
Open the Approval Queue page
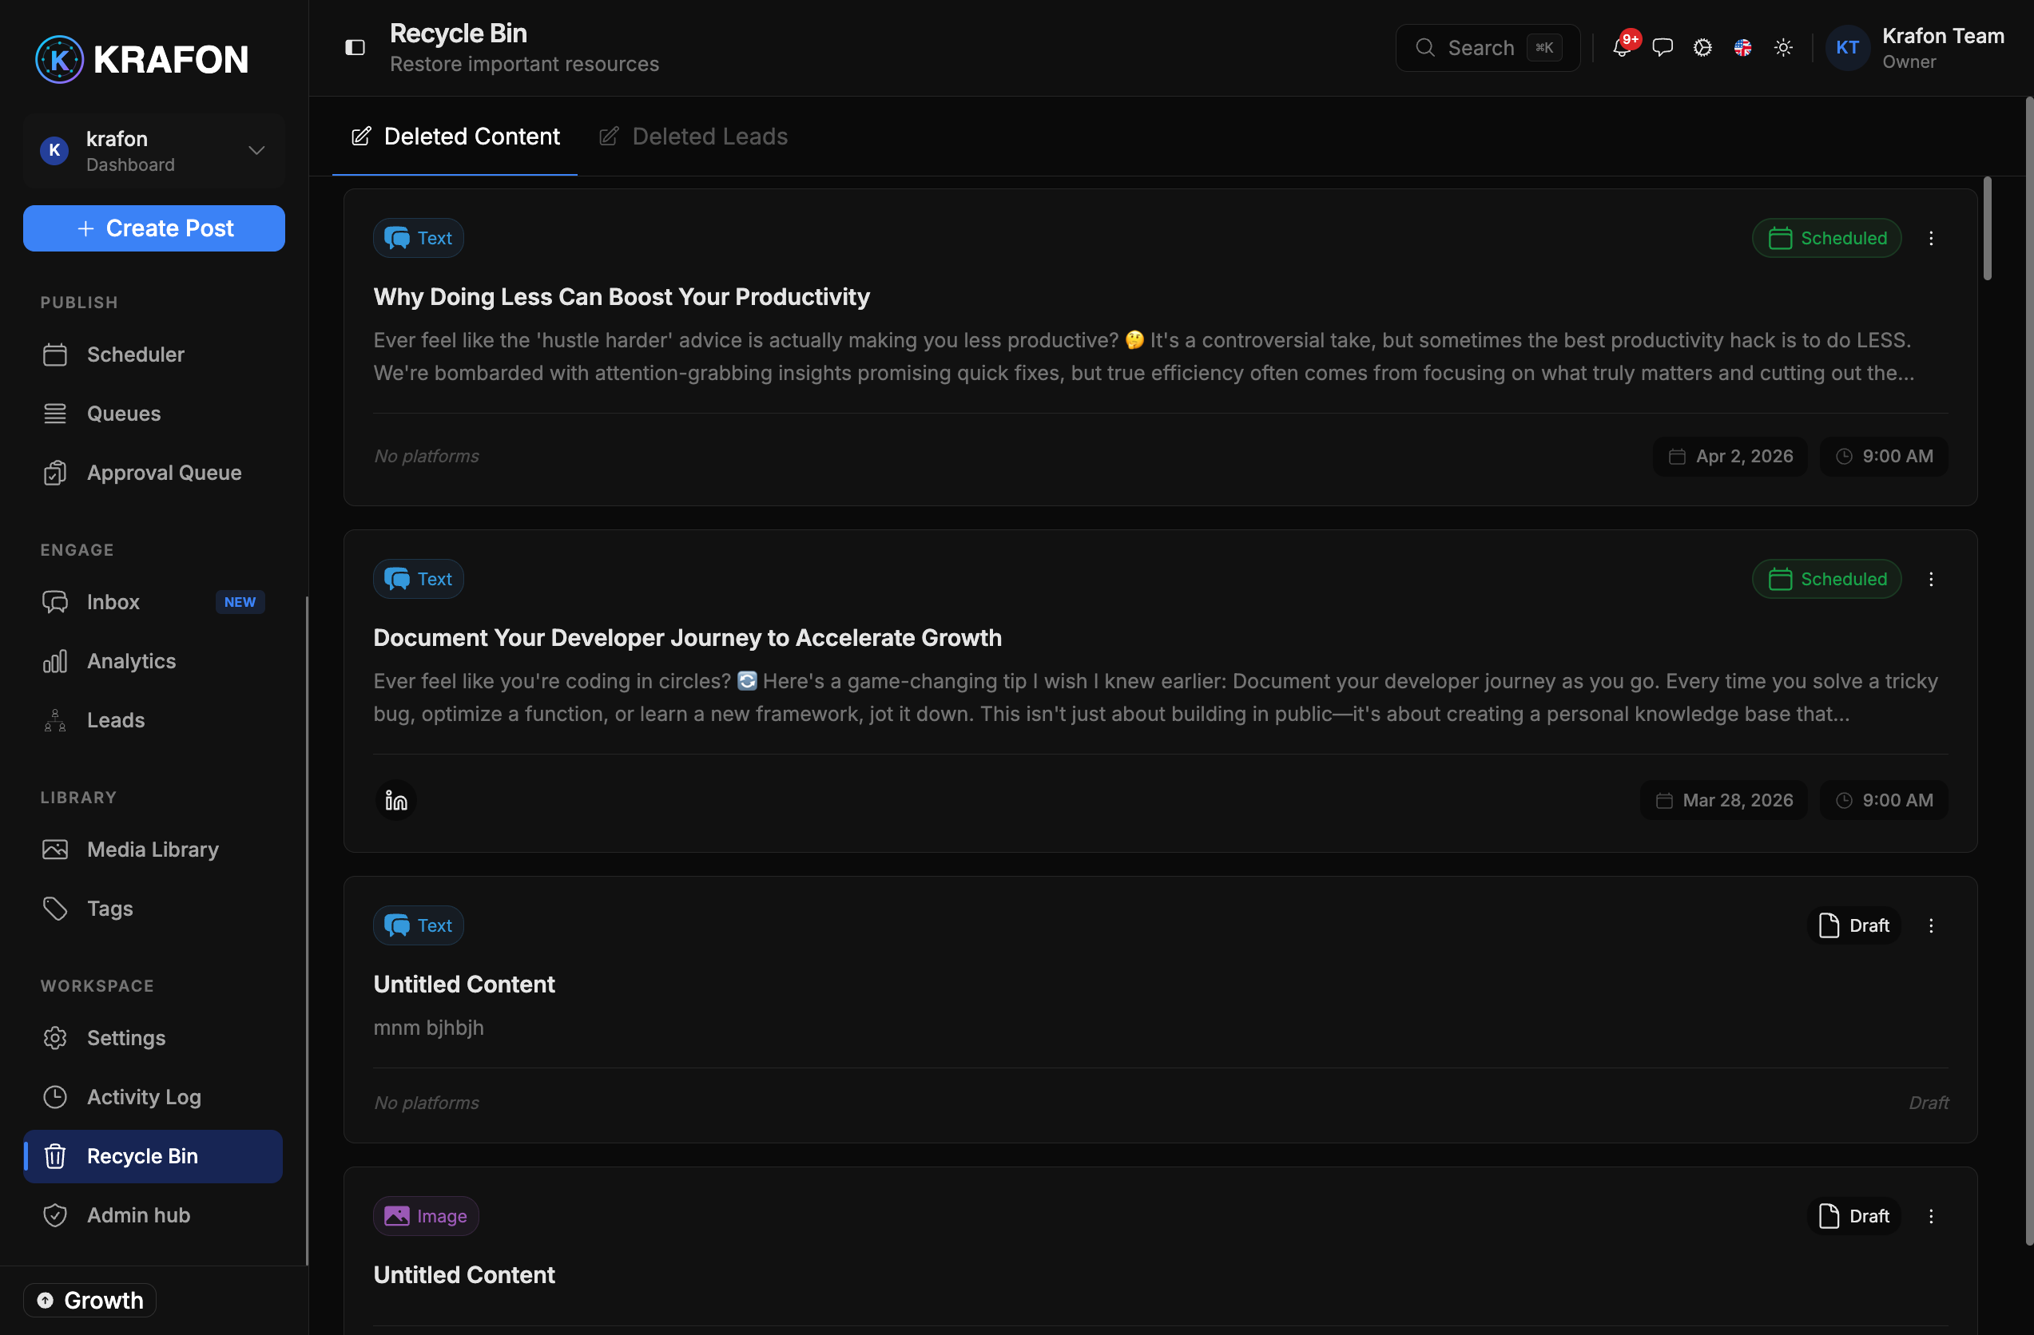click(x=153, y=473)
